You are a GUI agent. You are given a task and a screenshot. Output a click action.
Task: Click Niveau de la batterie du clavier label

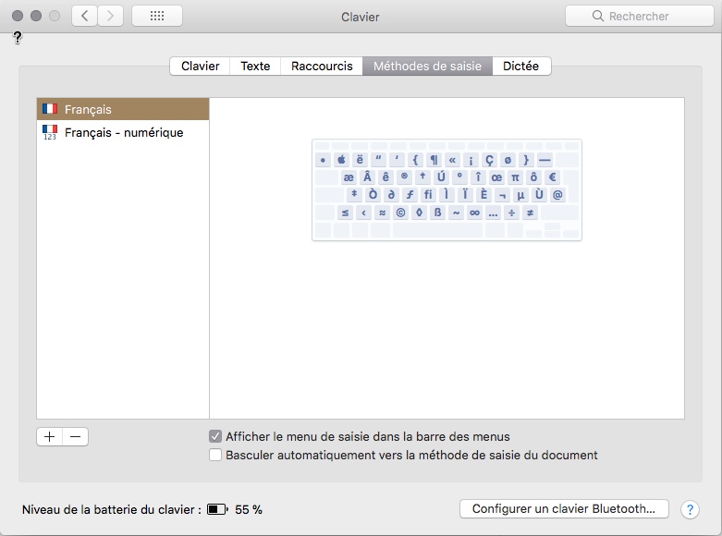pyautogui.click(x=112, y=509)
